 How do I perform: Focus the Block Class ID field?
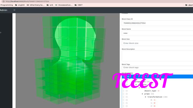click(x=157, y=23)
